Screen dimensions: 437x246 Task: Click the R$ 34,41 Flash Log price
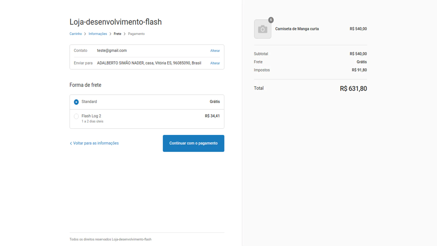tap(212, 116)
